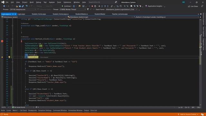
Task: Click the Step Out icon
Action: [x=108, y=6]
